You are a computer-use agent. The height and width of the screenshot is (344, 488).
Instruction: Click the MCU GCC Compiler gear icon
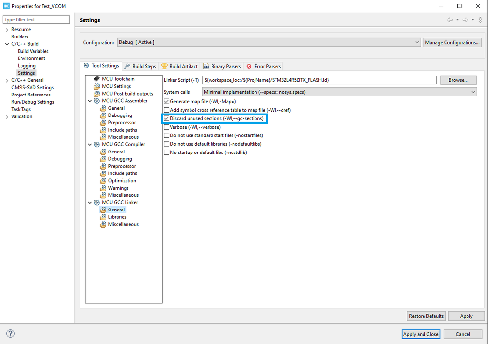pyautogui.click(x=97, y=144)
